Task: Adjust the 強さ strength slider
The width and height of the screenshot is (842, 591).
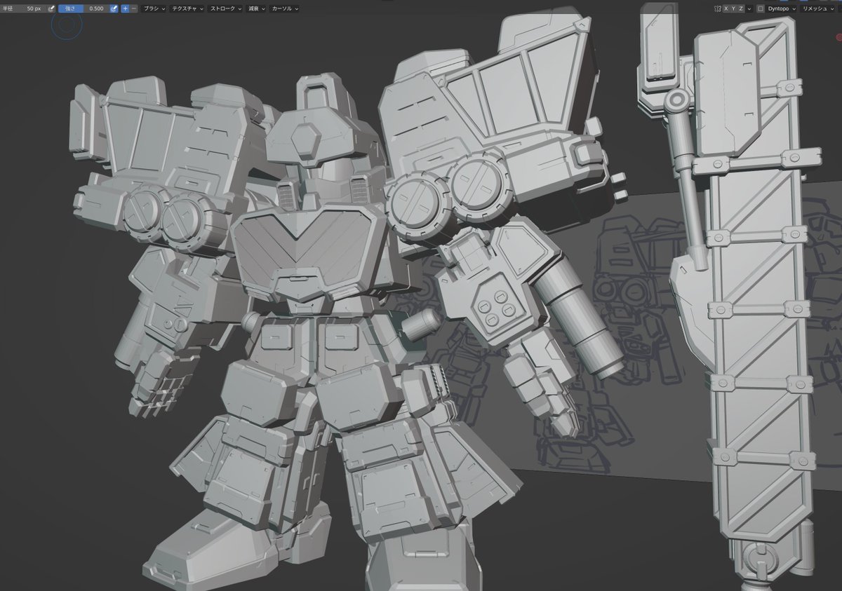Action: [83, 8]
